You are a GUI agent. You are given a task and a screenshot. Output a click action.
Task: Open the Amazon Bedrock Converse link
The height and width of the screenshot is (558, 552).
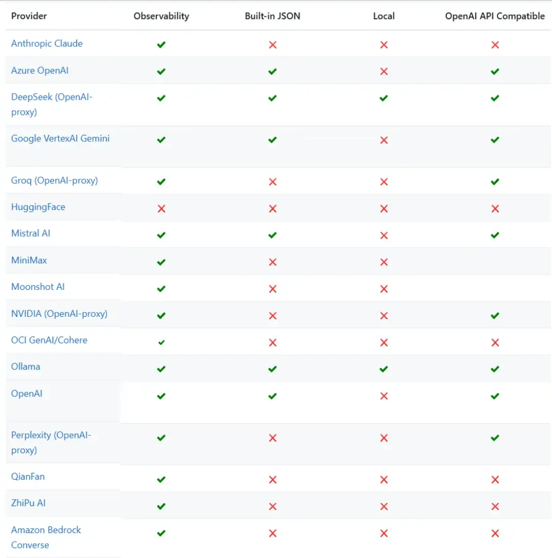[x=46, y=530]
